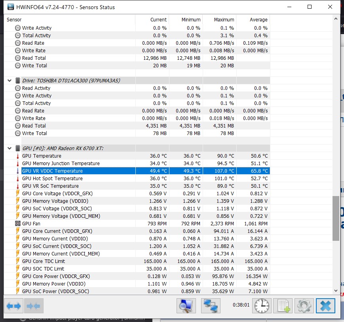Click the chip icon beside AMD Radeon GPU

pyautogui.click(x=18, y=148)
